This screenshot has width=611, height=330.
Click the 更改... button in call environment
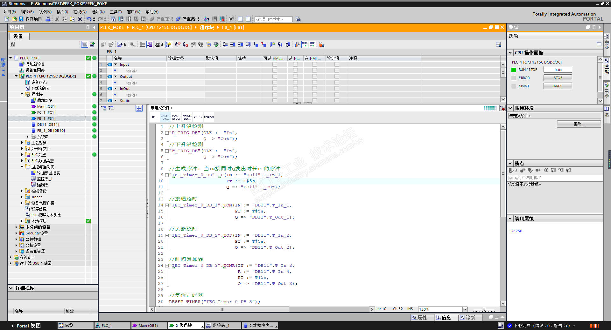coord(579,124)
